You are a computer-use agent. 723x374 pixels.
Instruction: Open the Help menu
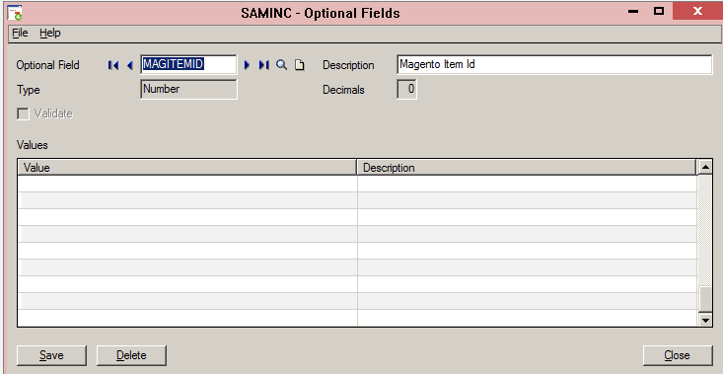(49, 34)
